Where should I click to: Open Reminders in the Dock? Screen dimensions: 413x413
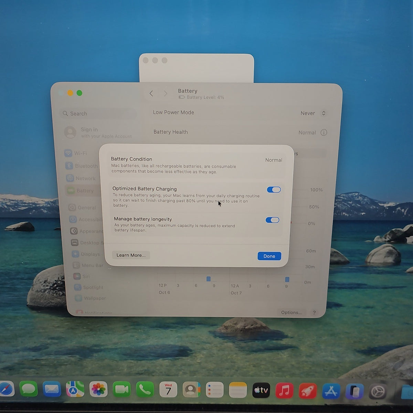coord(215,390)
